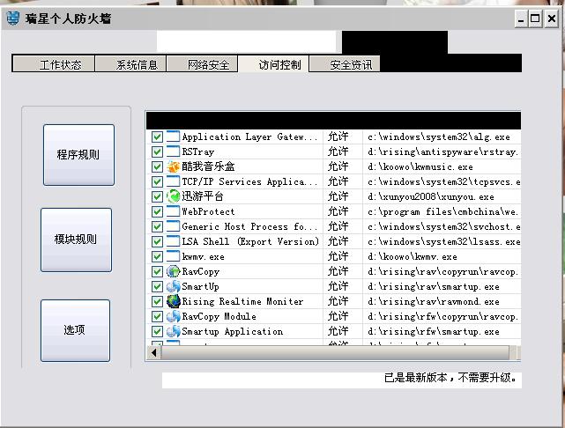Click the kwmv.exe program icon
Viewport: 565px width, 428px height.
pos(173,256)
